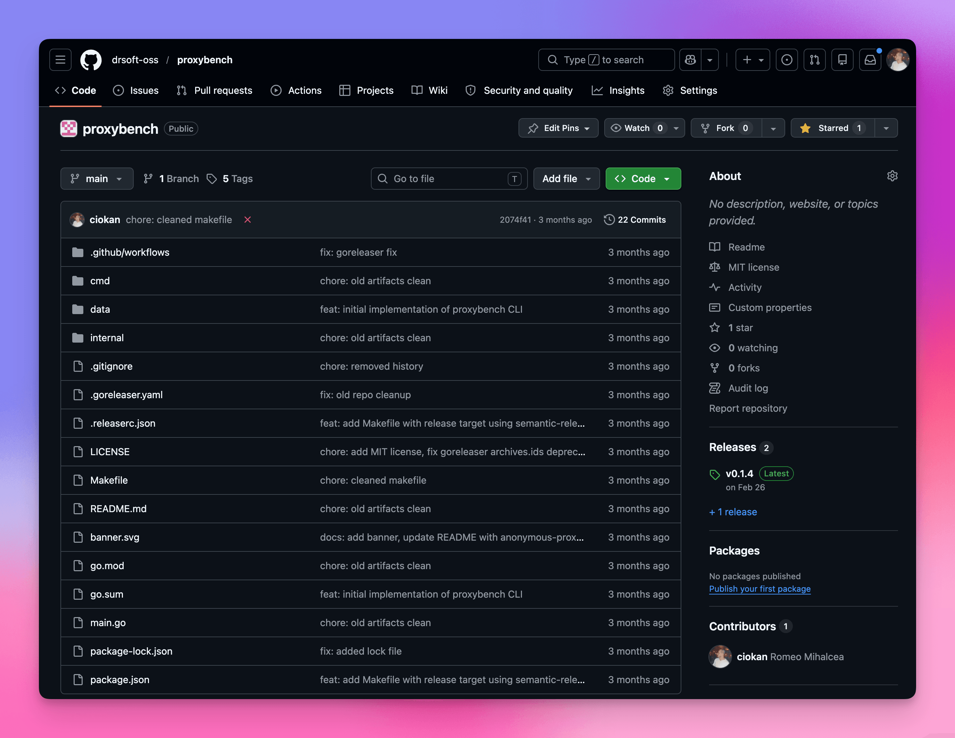Open the Pull requests icon in the top header
This screenshot has width=955, height=738.
815,60
